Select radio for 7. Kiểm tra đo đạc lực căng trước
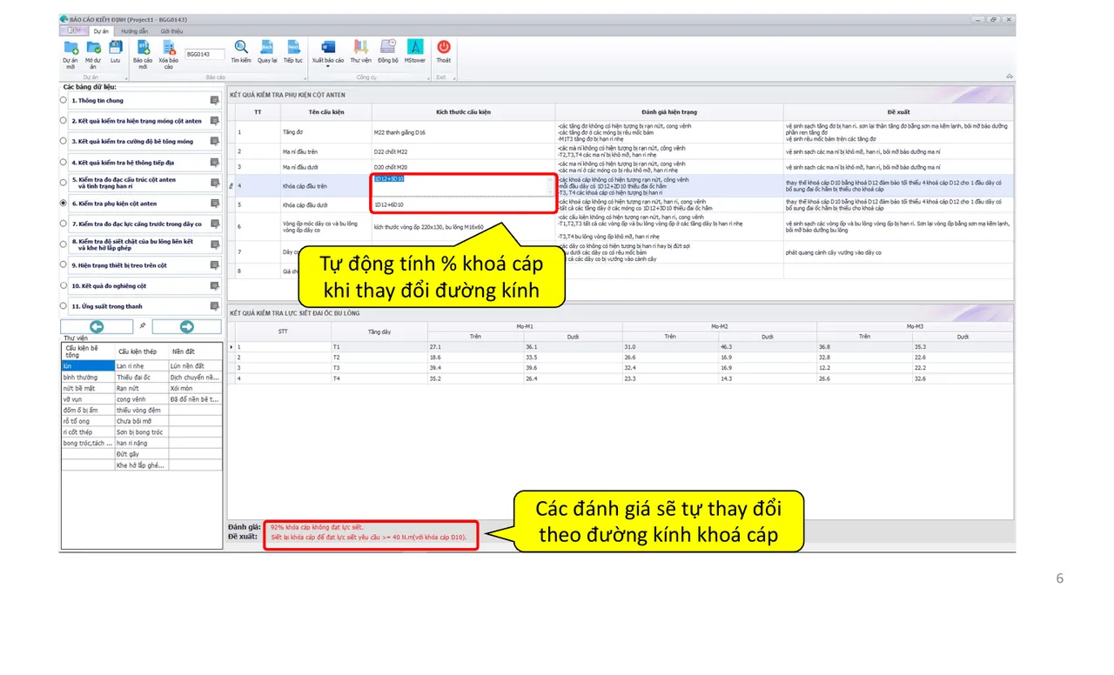Screen dimensions: 1114x675 64,224
